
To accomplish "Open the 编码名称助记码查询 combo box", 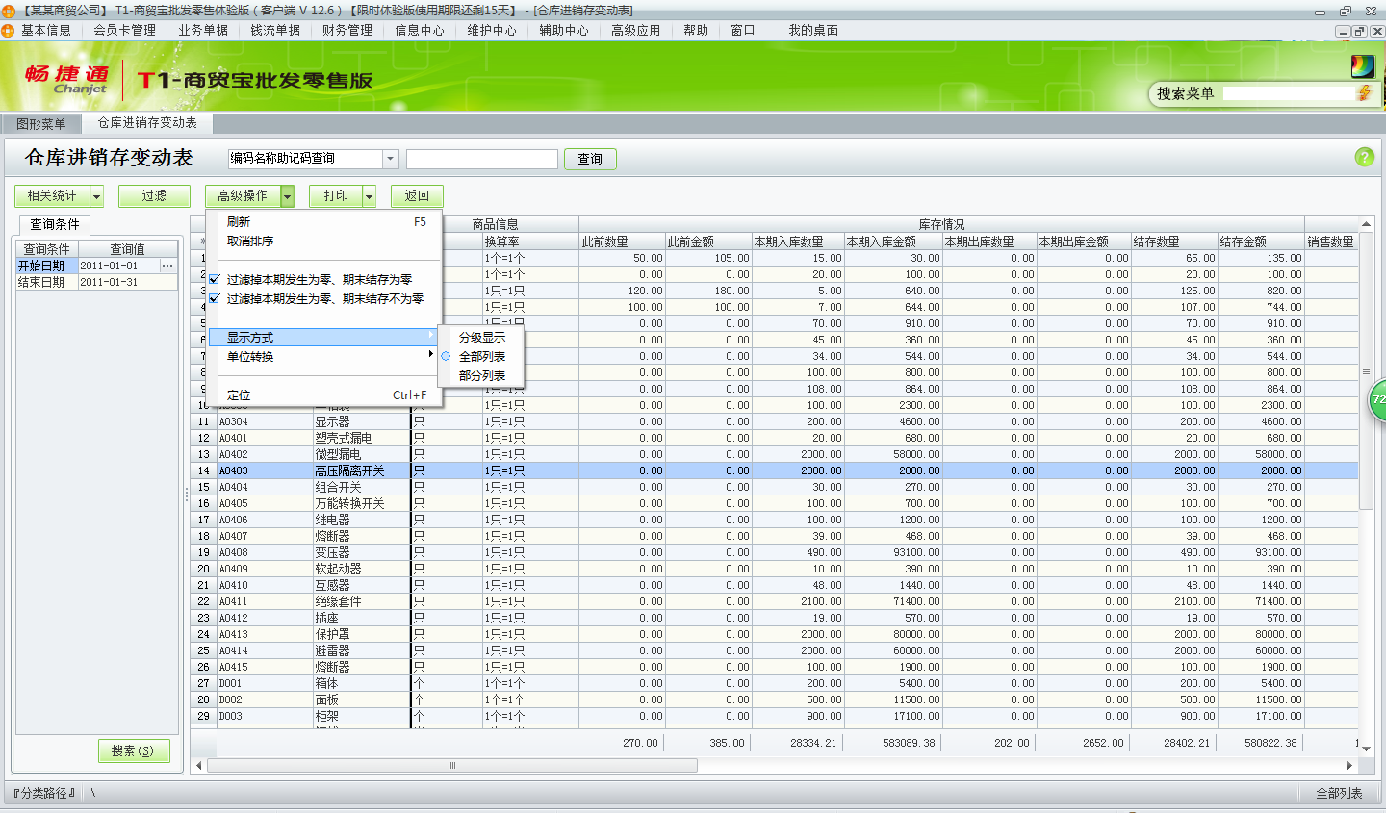I will [389, 158].
